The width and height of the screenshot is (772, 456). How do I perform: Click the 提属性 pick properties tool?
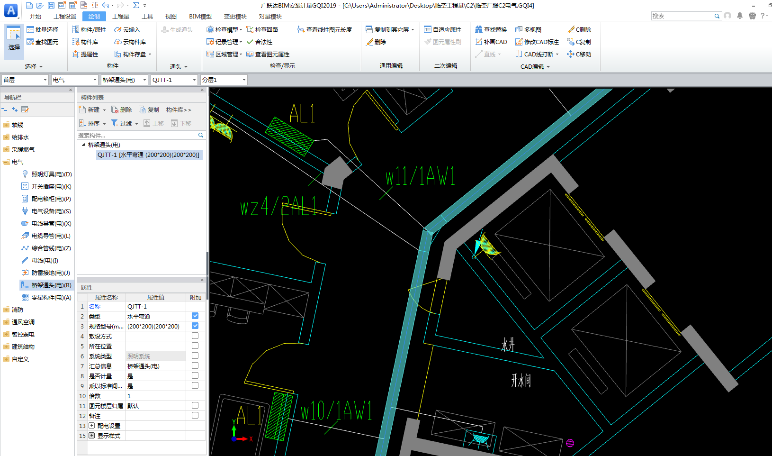[85, 54]
